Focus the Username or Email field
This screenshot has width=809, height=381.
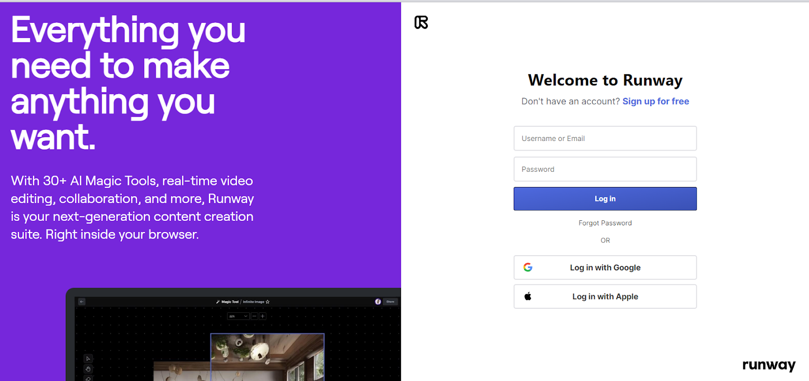pos(605,138)
